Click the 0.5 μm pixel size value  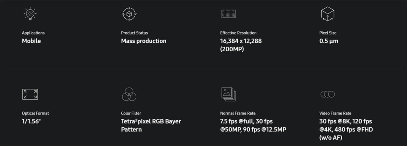point(329,41)
